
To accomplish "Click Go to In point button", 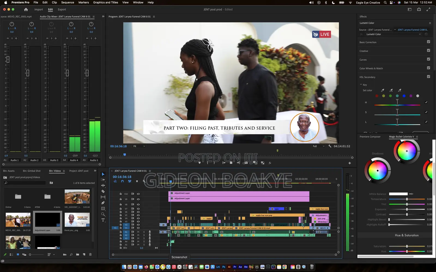I will 224,163.
